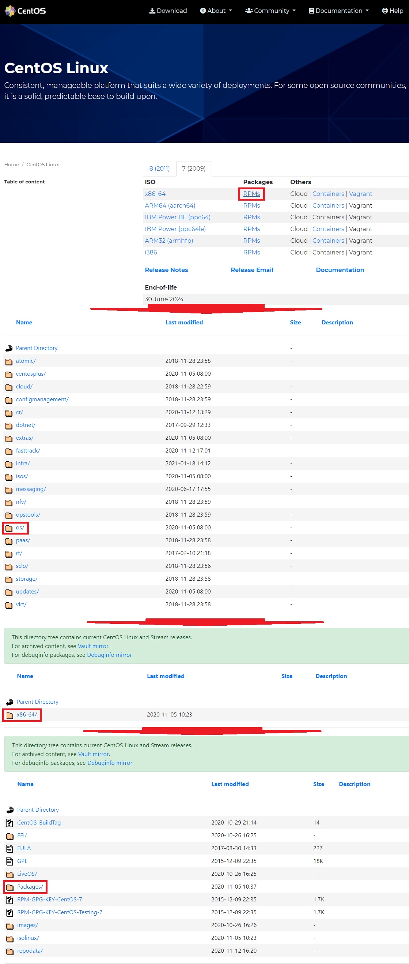Expand the Documentation dropdown menu

tap(339, 11)
